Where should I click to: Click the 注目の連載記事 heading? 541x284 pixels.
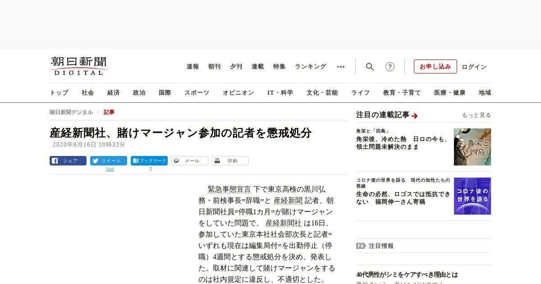383,115
